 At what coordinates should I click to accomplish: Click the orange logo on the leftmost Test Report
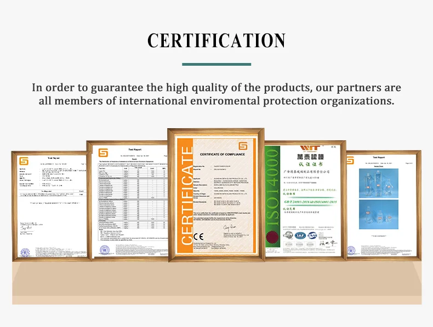point(24,161)
